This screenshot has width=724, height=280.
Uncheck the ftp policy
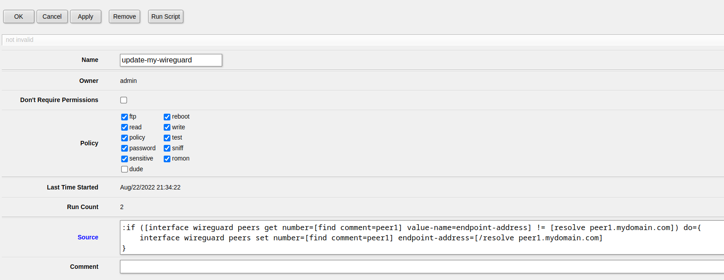[x=124, y=117]
